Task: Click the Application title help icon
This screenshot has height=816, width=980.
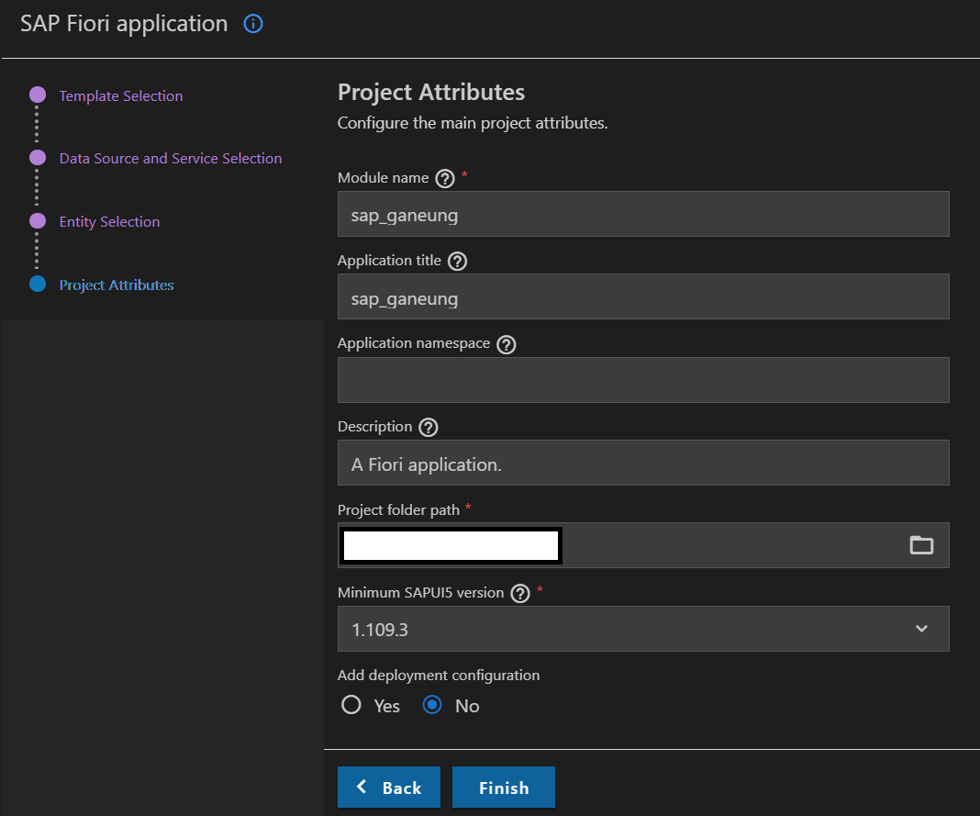Action: (x=458, y=262)
